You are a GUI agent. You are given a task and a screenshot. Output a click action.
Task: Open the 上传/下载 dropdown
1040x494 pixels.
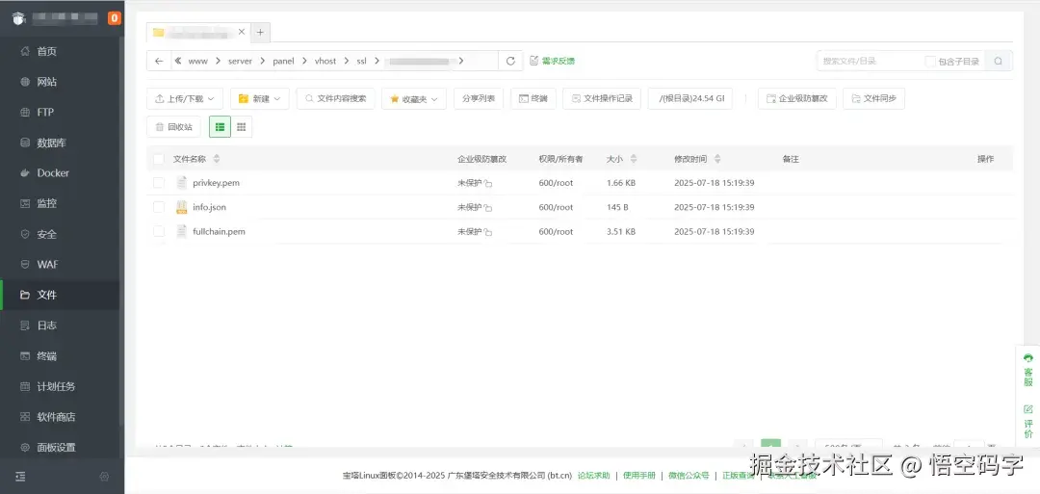185,99
